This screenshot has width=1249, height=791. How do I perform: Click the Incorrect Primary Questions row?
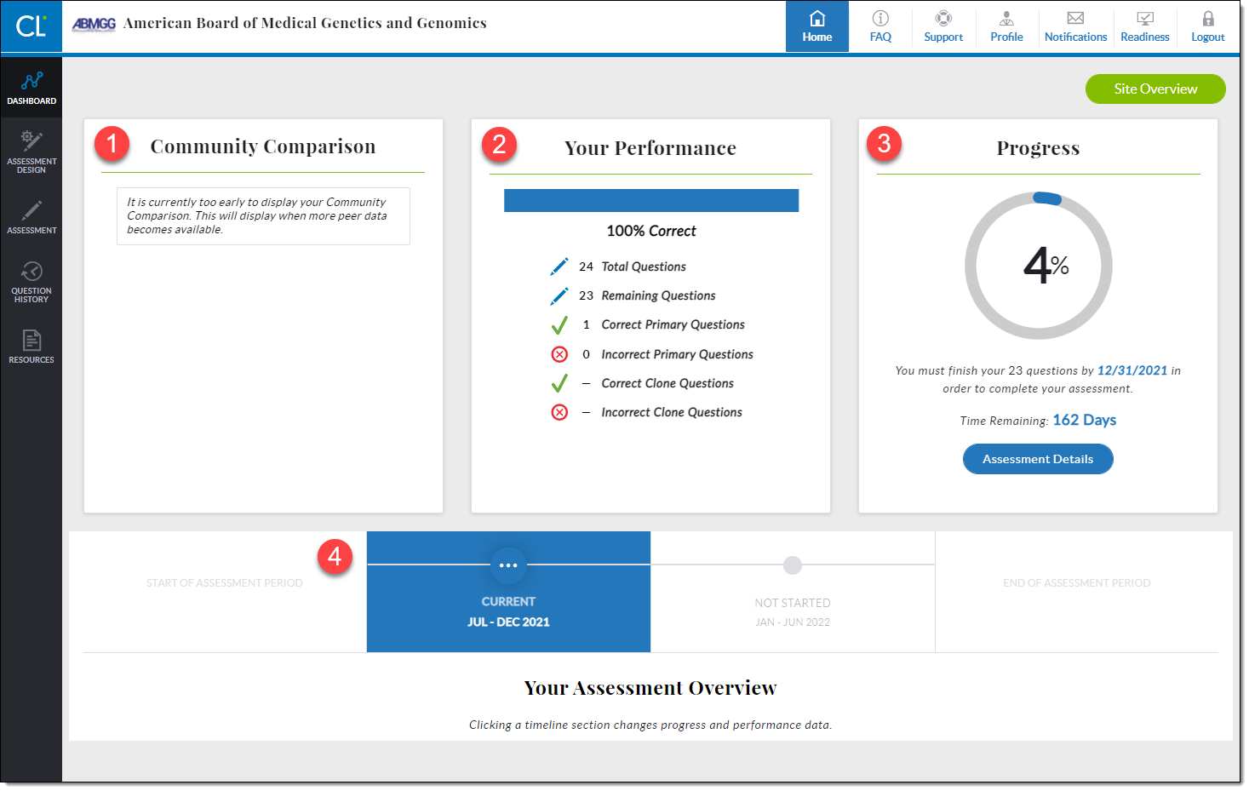(652, 354)
